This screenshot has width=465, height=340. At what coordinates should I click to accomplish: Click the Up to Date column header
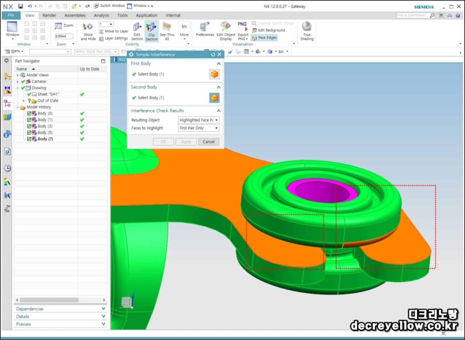click(x=92, y=69)
